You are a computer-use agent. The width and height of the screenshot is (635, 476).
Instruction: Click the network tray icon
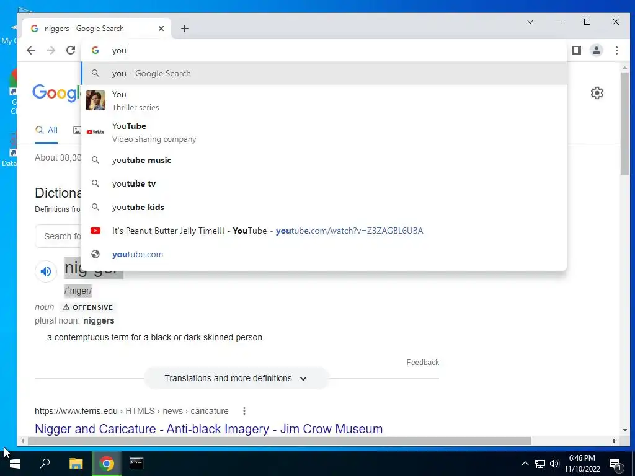pyautogui.click(x=540, y=464)
